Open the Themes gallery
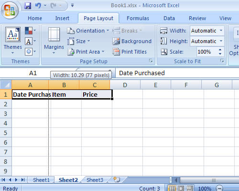 pos(13,40)
